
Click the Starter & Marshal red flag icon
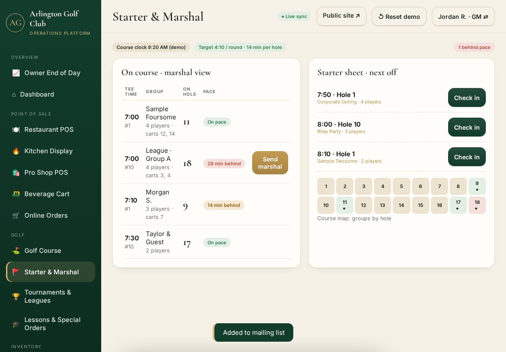pos(16,272)
